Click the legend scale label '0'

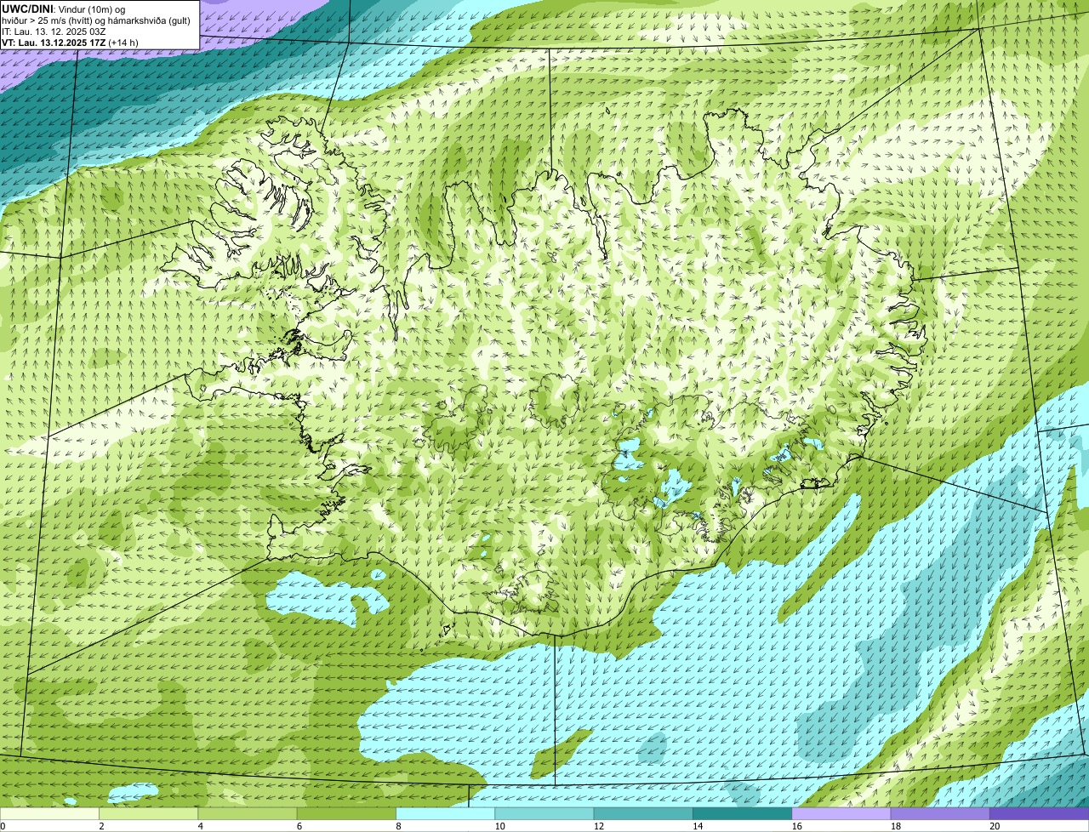pos(3,826)
